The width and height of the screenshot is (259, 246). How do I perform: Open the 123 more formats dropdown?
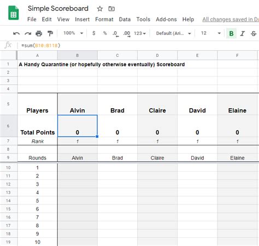click(140, 33)
